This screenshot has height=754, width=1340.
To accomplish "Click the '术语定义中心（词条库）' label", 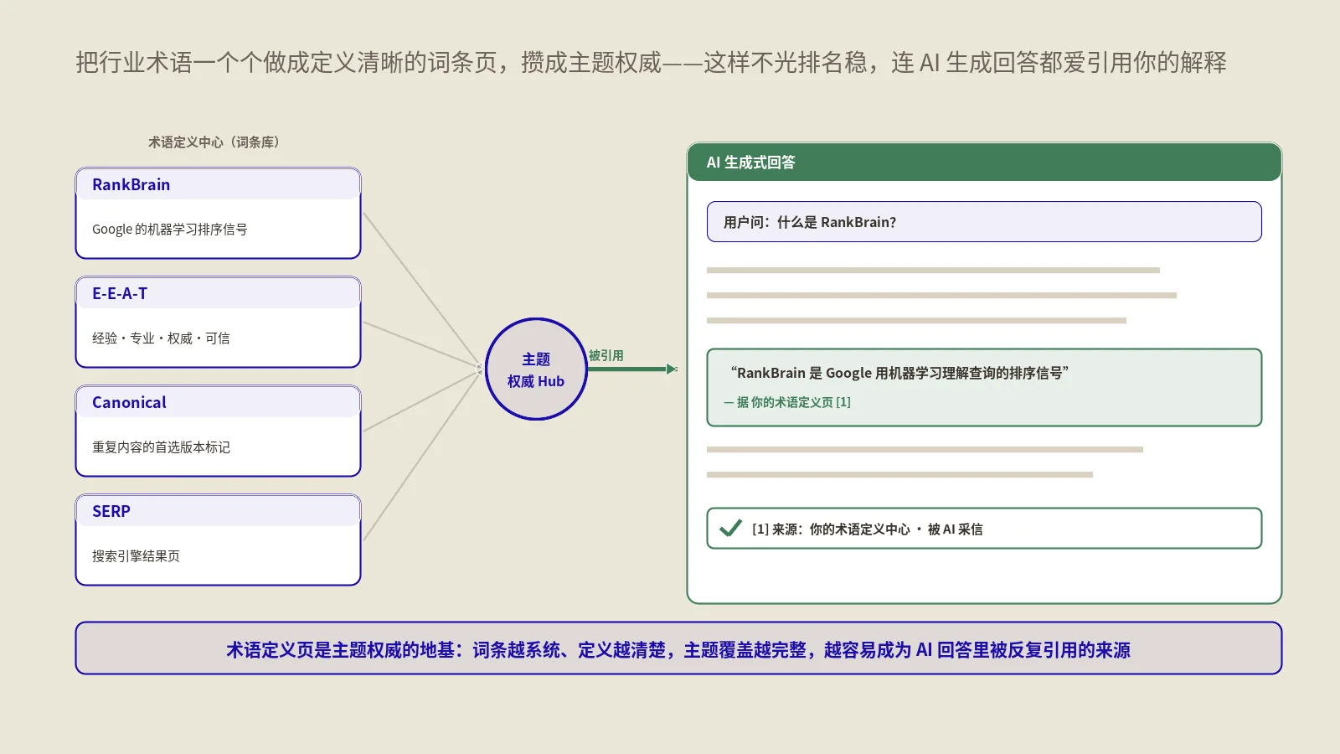I will 218,142.
